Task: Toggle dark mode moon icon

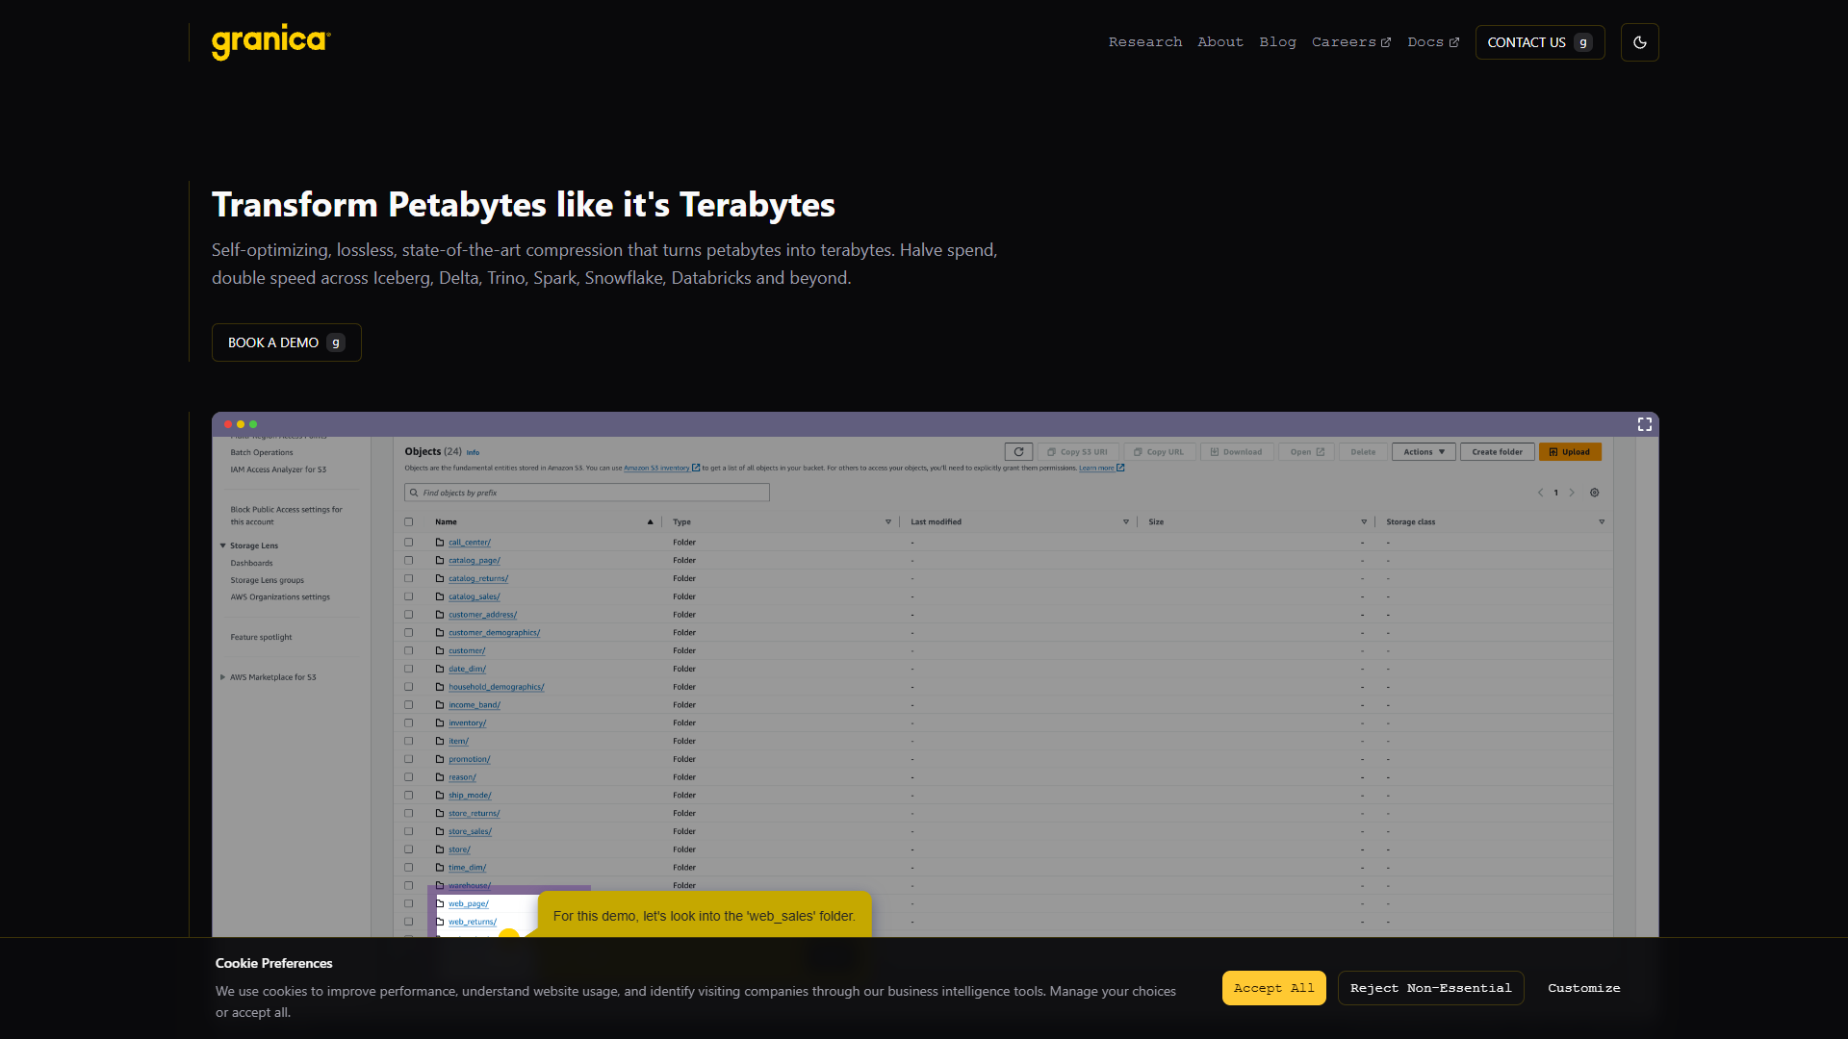Action: [x=1639, y=42]
